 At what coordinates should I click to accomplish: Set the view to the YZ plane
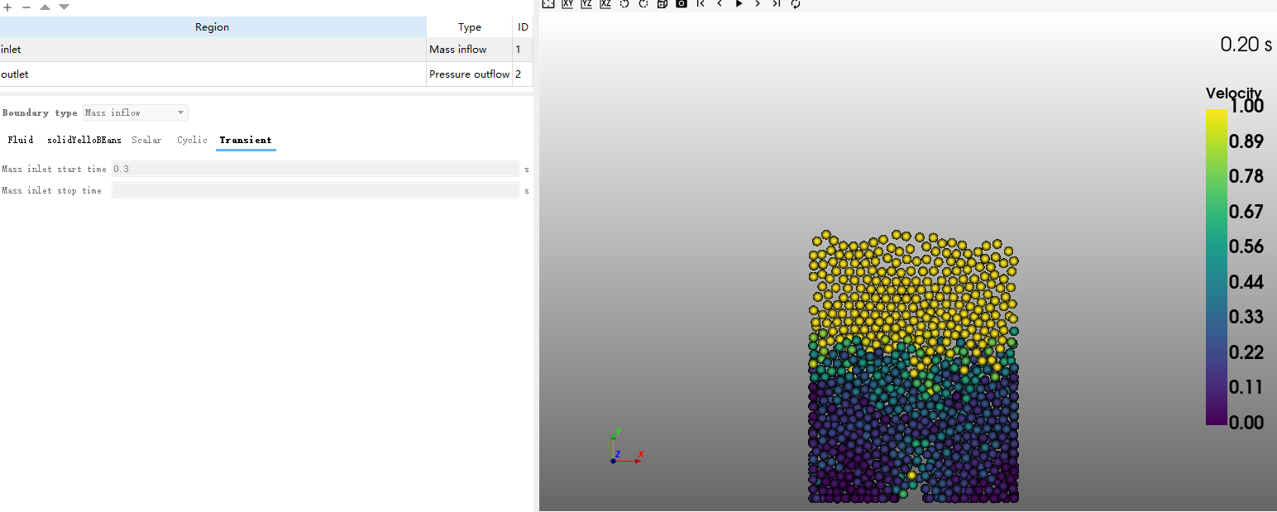point(586,3)
